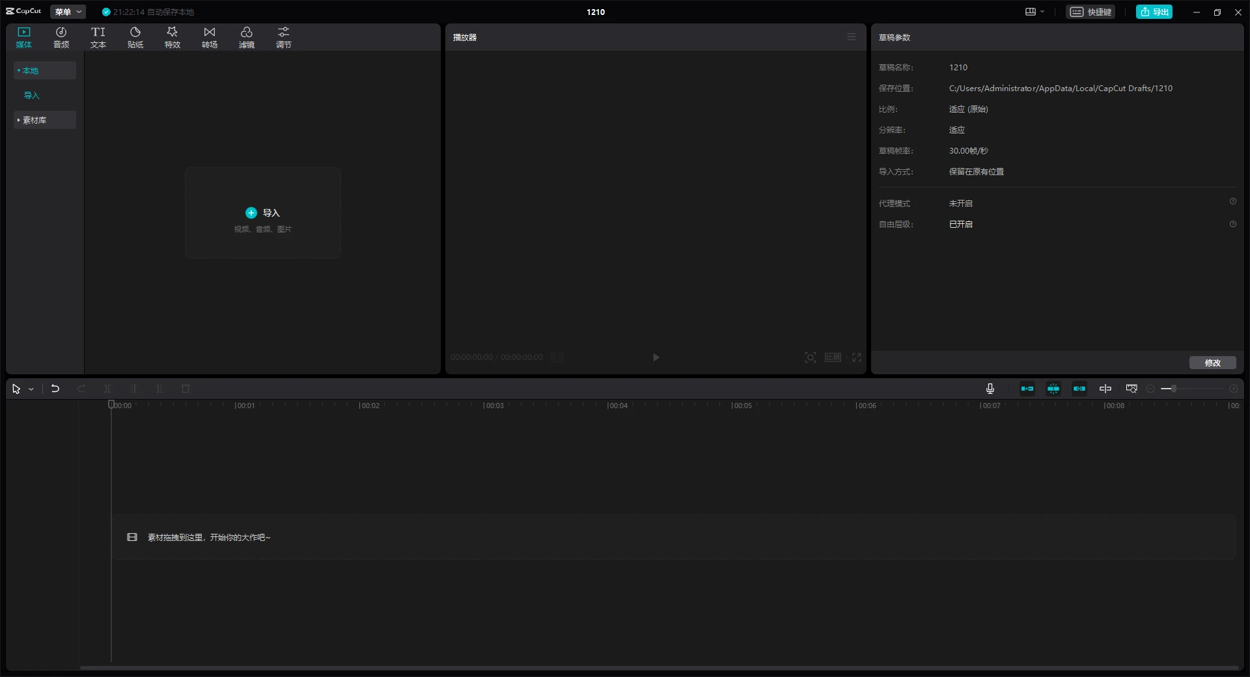
Task: Click the 00:04 mark on timeline ruler
Action: [x=617, y=406]
